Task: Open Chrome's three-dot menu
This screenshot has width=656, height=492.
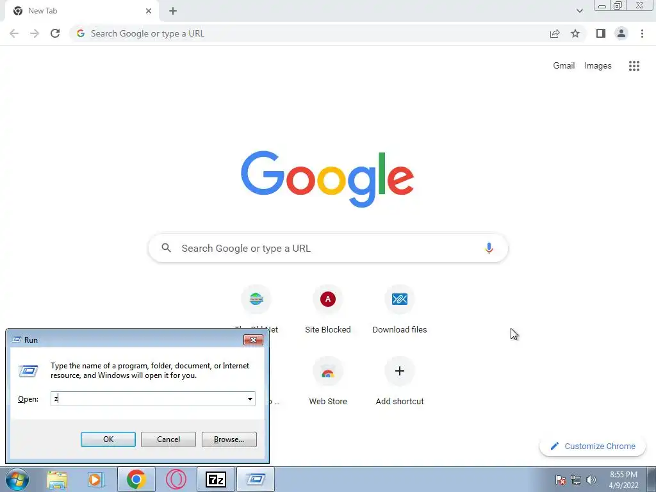Action: tap(642, 33)
